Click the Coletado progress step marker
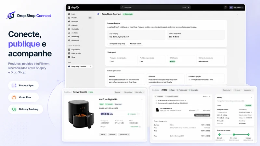Image resolution: width=260 pixels, height=146 pixels. click(x=220, y=134)
